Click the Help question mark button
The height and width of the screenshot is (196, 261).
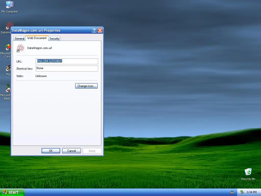(x=94, y=30)
